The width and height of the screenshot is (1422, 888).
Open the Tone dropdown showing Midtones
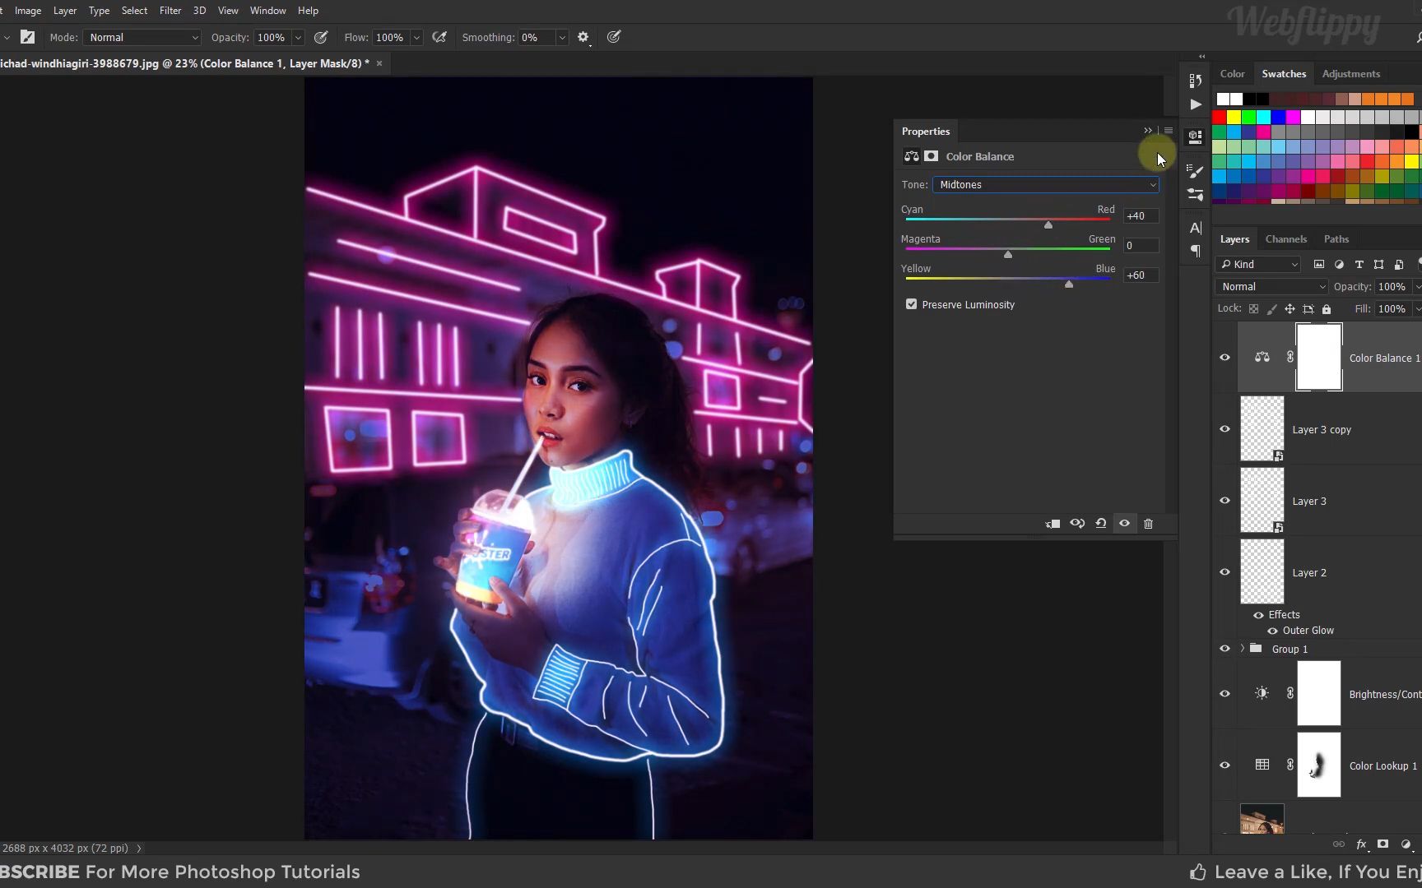click(x=1045, y=184)
